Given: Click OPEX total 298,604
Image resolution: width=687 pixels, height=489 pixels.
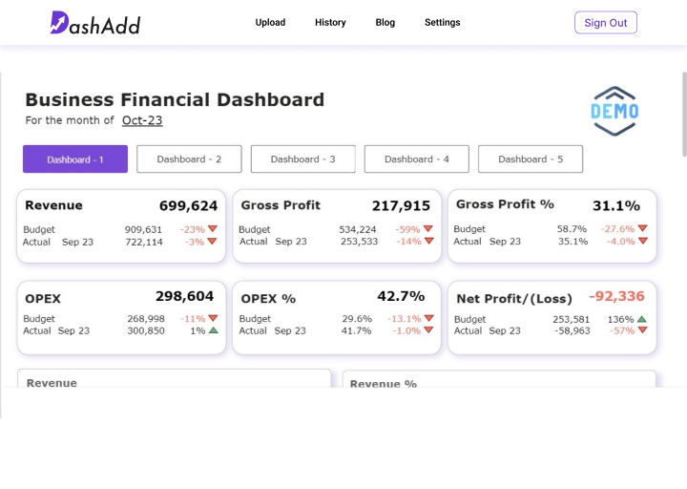Looking at the screenshot, I should click(x=184, y=296).
